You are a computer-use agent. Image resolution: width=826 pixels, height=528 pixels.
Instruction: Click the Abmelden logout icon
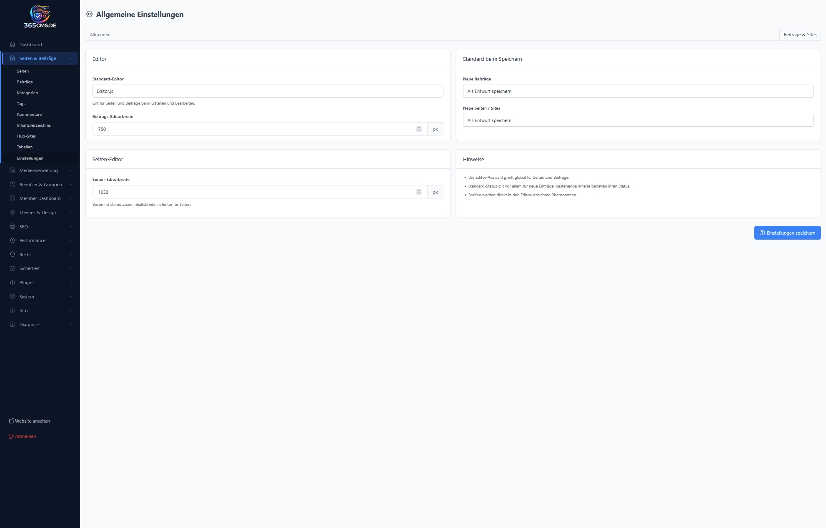click(x=11, y=436)
